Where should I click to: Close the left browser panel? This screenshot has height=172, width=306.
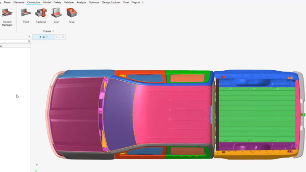(x=29, y=36)
